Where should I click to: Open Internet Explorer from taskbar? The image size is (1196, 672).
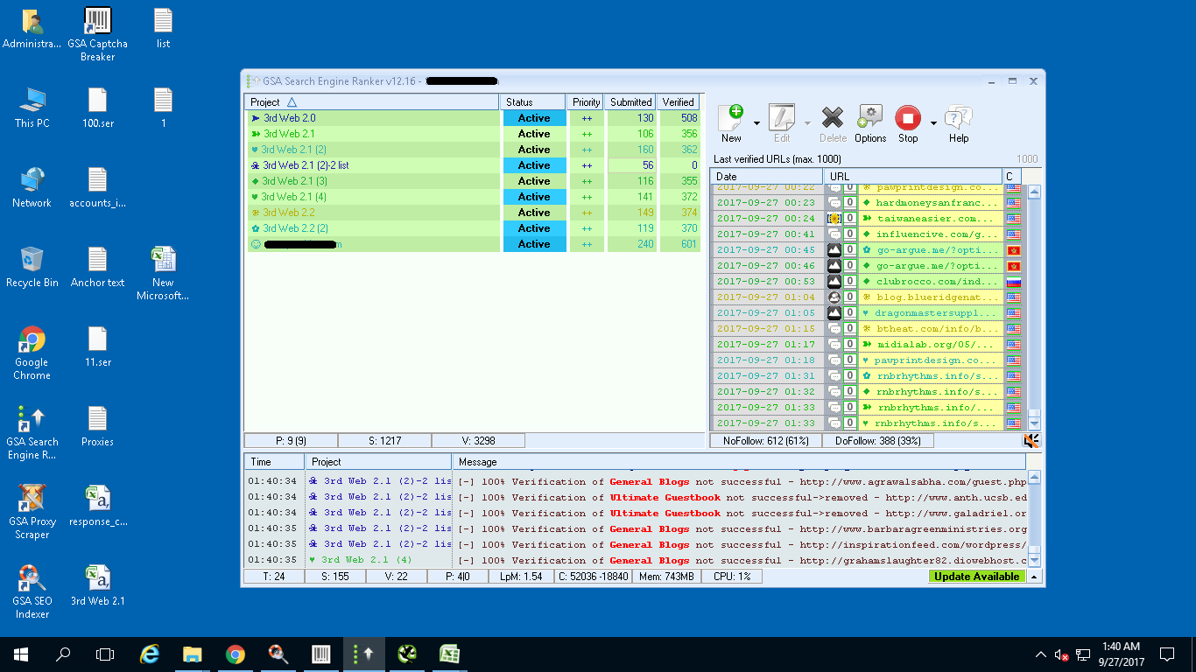point(150,654)
